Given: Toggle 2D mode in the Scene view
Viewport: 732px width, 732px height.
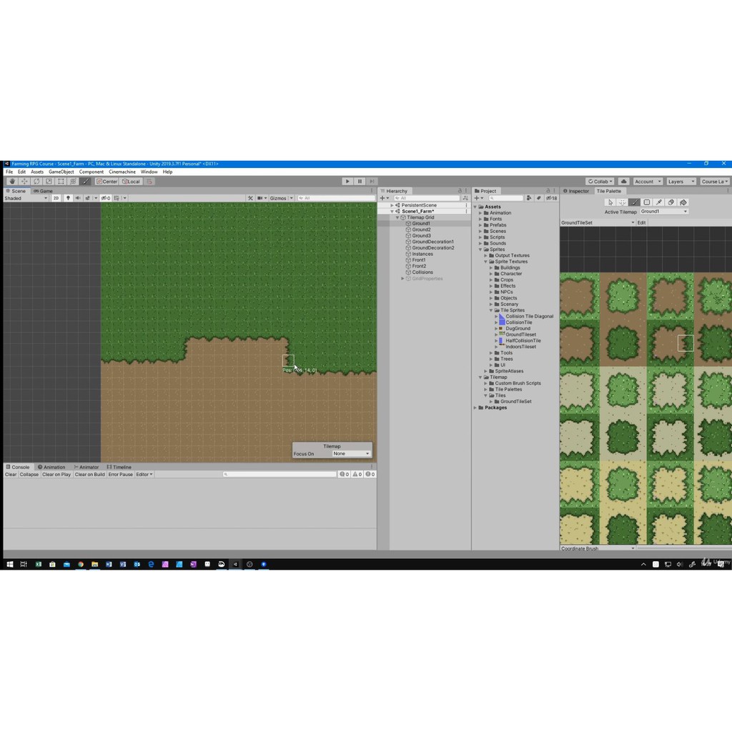Looking at the screenshot, I should [56, 198].
